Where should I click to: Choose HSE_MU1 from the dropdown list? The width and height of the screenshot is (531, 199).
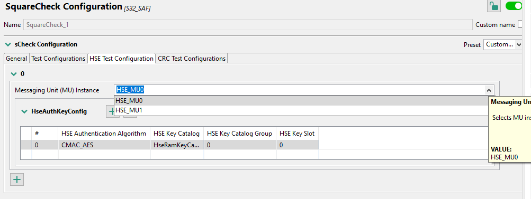point(301,110)
